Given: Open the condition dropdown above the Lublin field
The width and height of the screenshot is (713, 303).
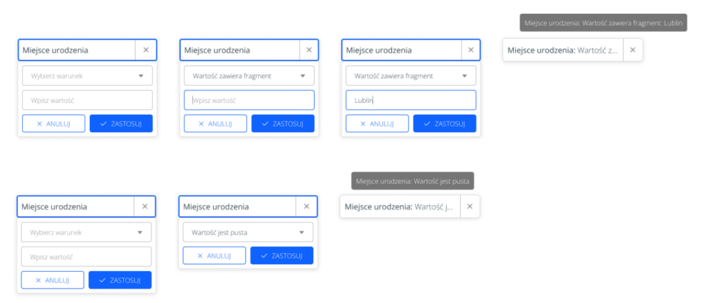Looking at the screenshot, I should coord(411,76).
